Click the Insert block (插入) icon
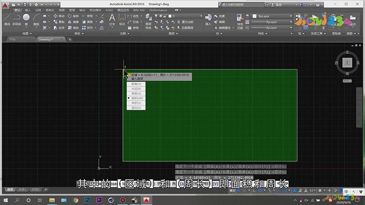This screenshot has height=205, width=365. [x=208, y=20]
